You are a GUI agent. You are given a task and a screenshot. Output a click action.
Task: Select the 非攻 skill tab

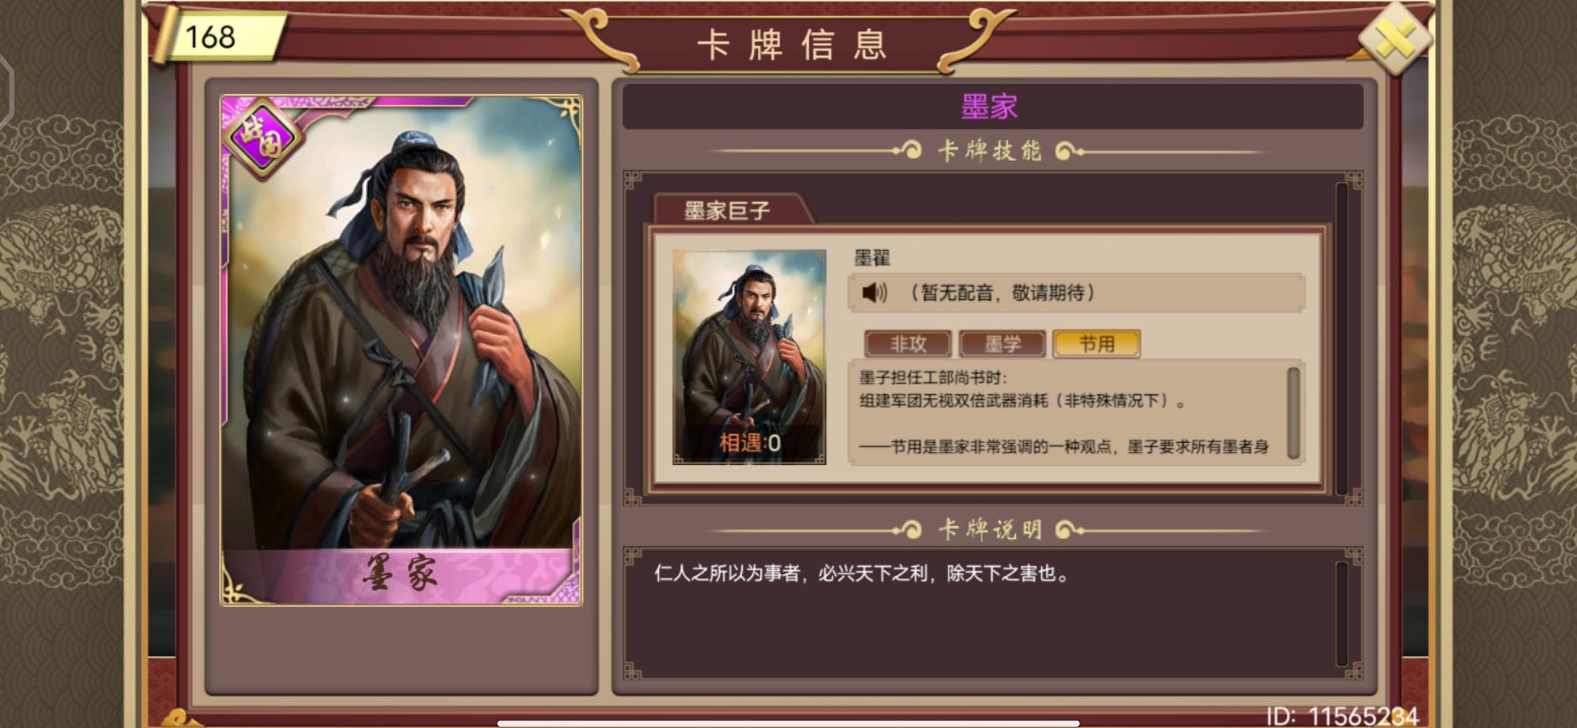(908, 344)
